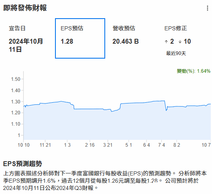The width and height of the screenshot is (212, 194).
Task: Click the x-axis date 5 1
Action: pos(129,145)
